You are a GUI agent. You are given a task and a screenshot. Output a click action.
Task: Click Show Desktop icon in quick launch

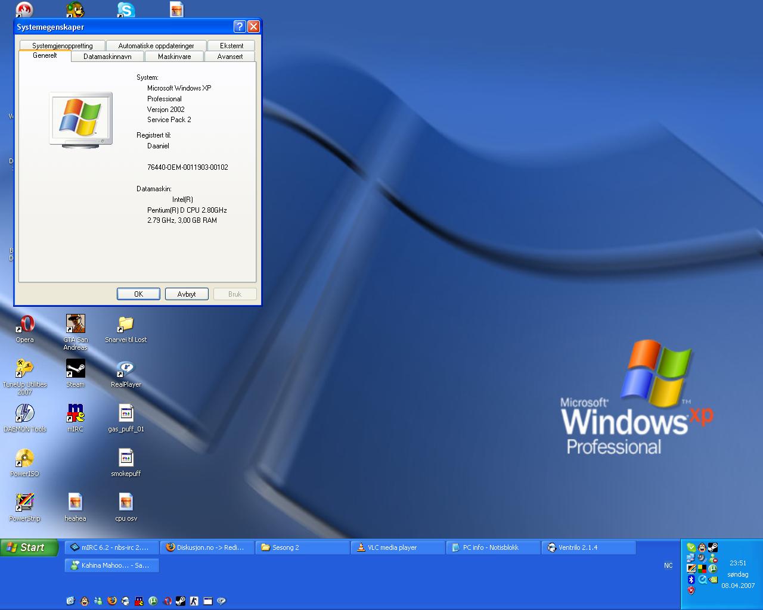70,601
